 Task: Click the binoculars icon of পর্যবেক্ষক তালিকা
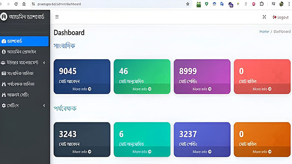(4, 84)
